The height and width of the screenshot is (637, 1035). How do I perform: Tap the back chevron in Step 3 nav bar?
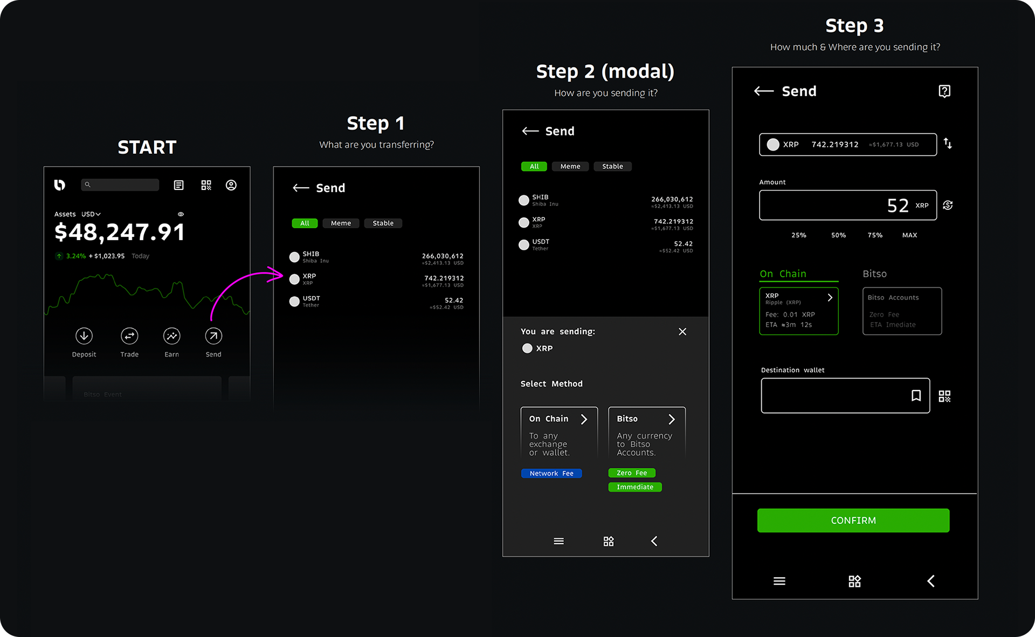pos(930,581)
